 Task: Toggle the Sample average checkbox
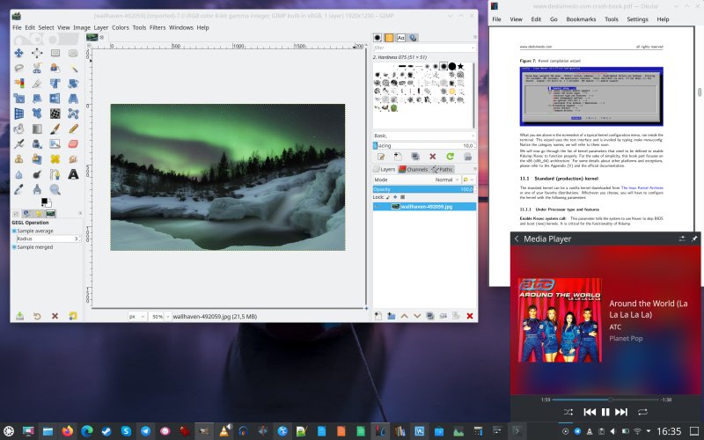[x=15, y=231]
